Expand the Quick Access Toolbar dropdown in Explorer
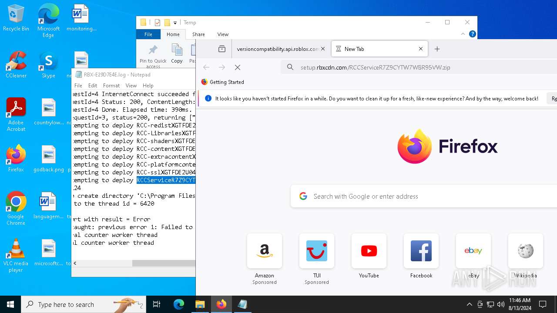 [175, 23]
